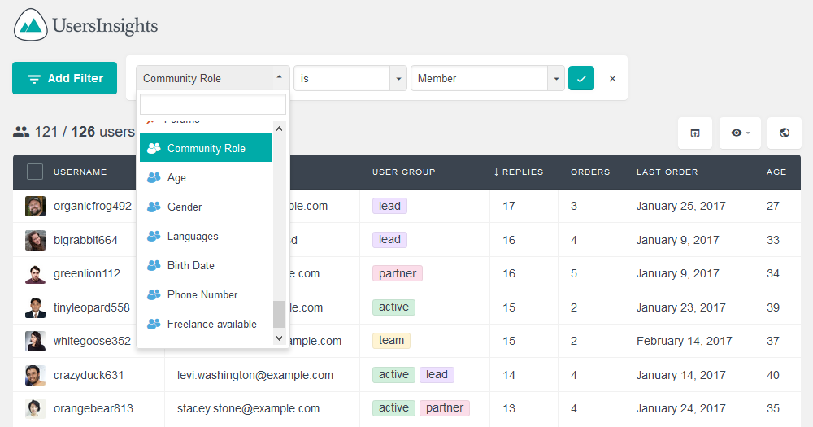The height and width of the screenshot is (427, 813).
Task: Click orangebear813 avatar thumbnail
Action: coord(35,408)
